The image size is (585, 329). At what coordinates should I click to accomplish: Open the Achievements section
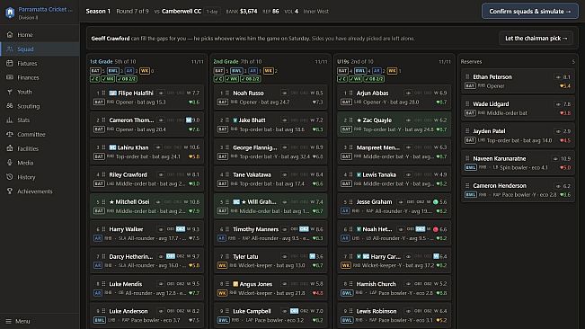click(40, 191)
